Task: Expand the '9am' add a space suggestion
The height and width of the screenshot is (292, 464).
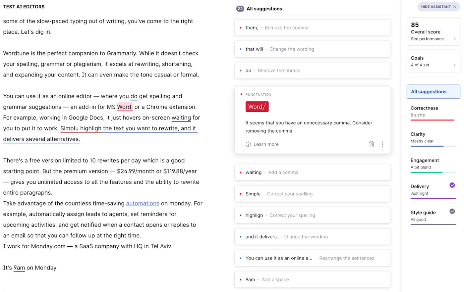Action: tap(313, 279)
